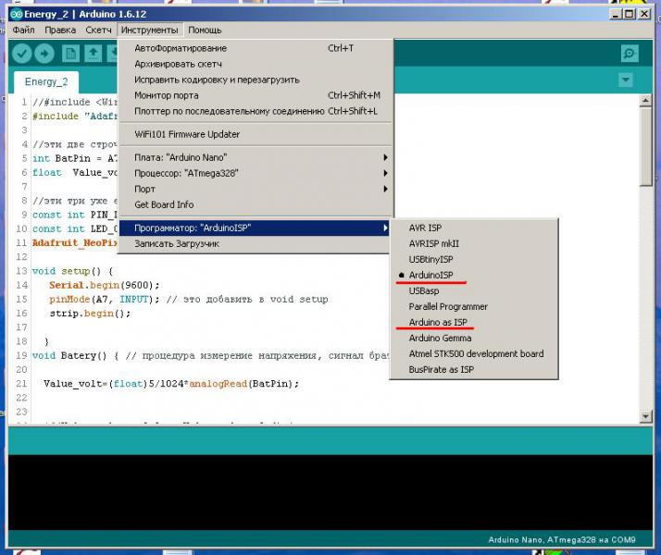Select the checked ArduinoISP programmer
The height and width of the screenshot is (555, 661).
(x=474, y=275)
